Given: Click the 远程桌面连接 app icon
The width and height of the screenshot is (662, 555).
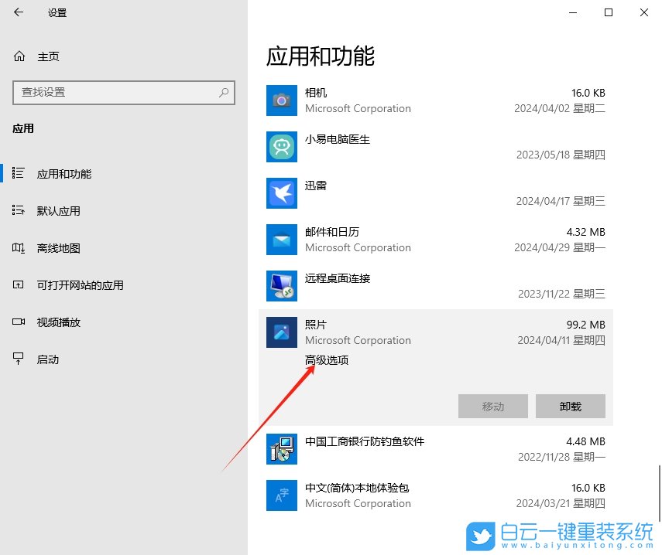Looking at the screenshot, I should click(281, 286).
